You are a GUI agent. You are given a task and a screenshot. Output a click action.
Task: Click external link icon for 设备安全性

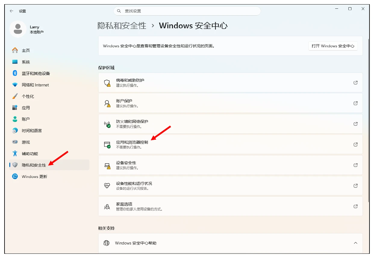coord(356,165)
